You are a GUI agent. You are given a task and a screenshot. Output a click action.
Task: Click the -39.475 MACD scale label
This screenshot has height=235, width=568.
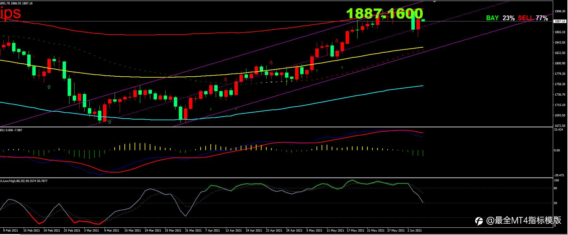click(x=559, y=175)
